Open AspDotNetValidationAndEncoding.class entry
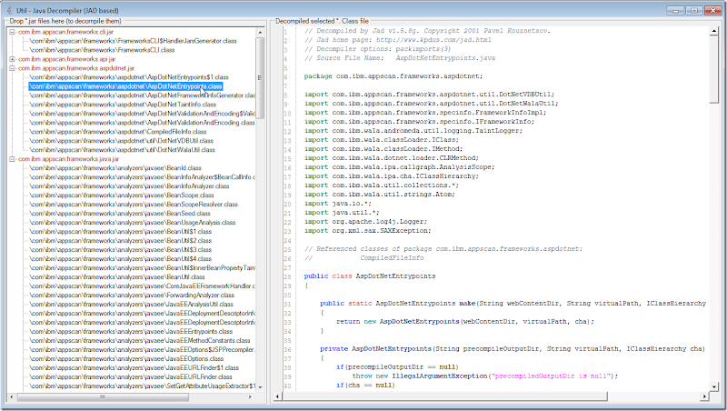The image size is (727, 411). tap(142, 123)
